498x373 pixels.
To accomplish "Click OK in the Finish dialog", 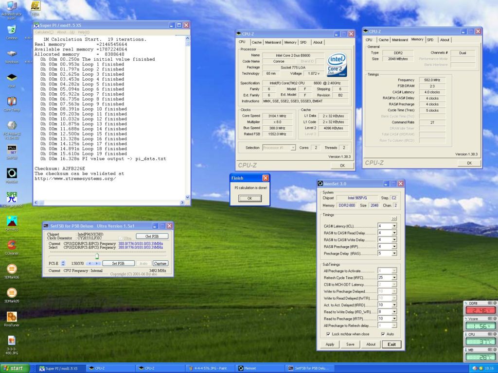I will point(250,198).
